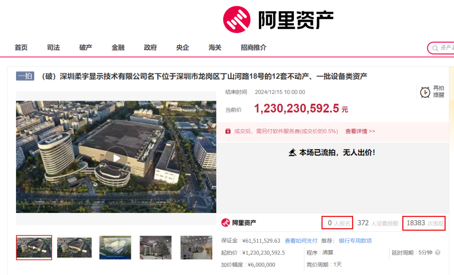Click the gavel icon next to 本场已流拍

[293, 153]
